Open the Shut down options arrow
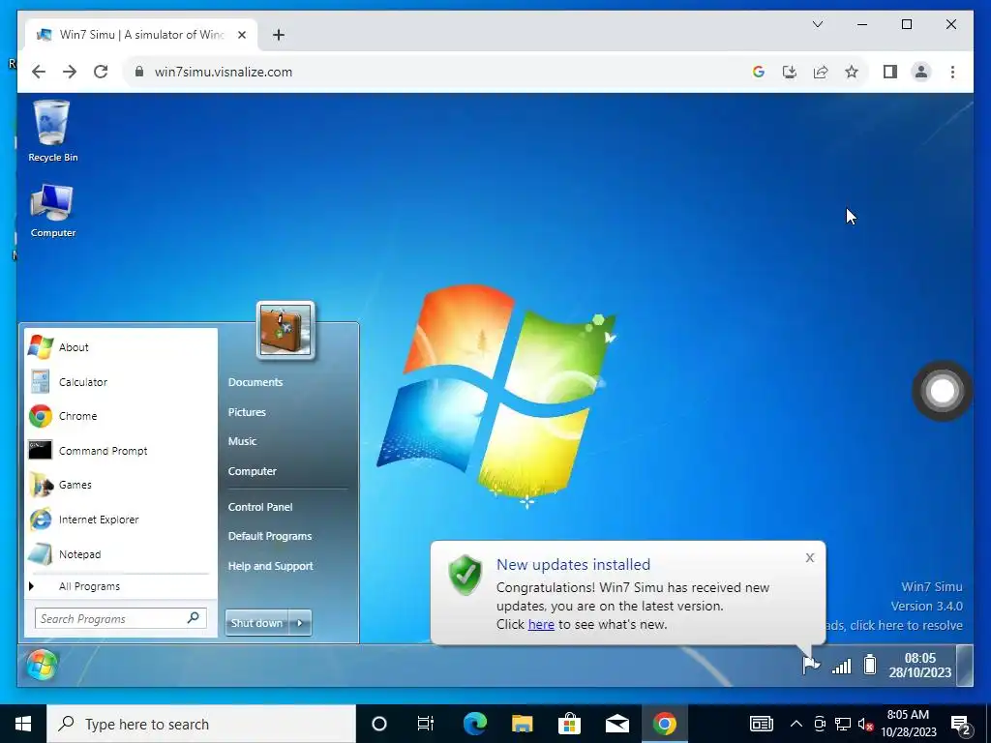 tap(300, 623)
